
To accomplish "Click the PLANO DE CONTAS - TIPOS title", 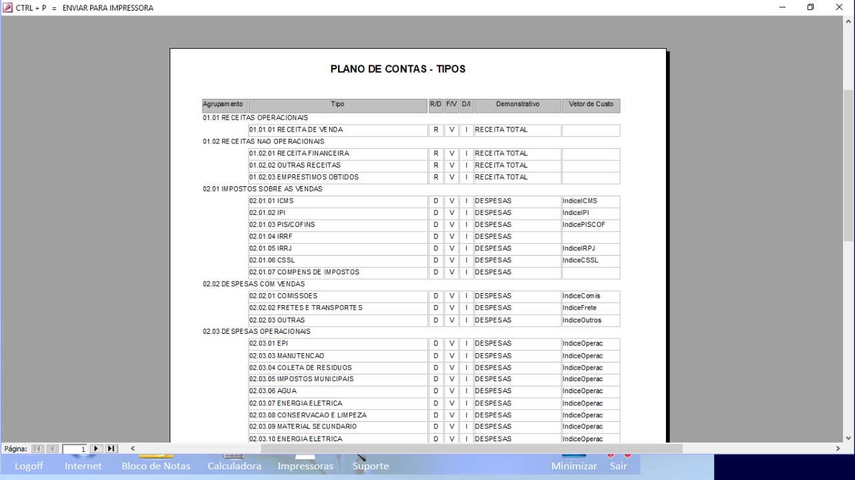I will tap(398, 69).
